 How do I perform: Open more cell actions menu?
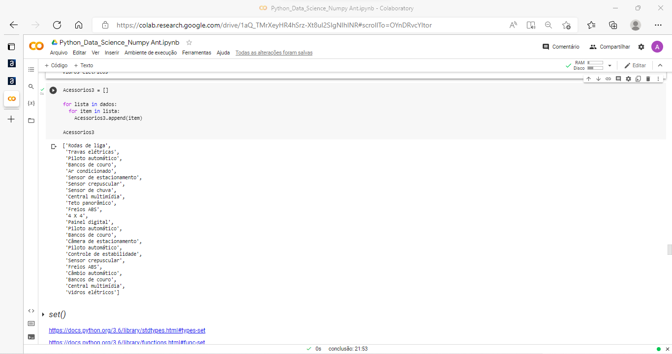coord(658,79)
